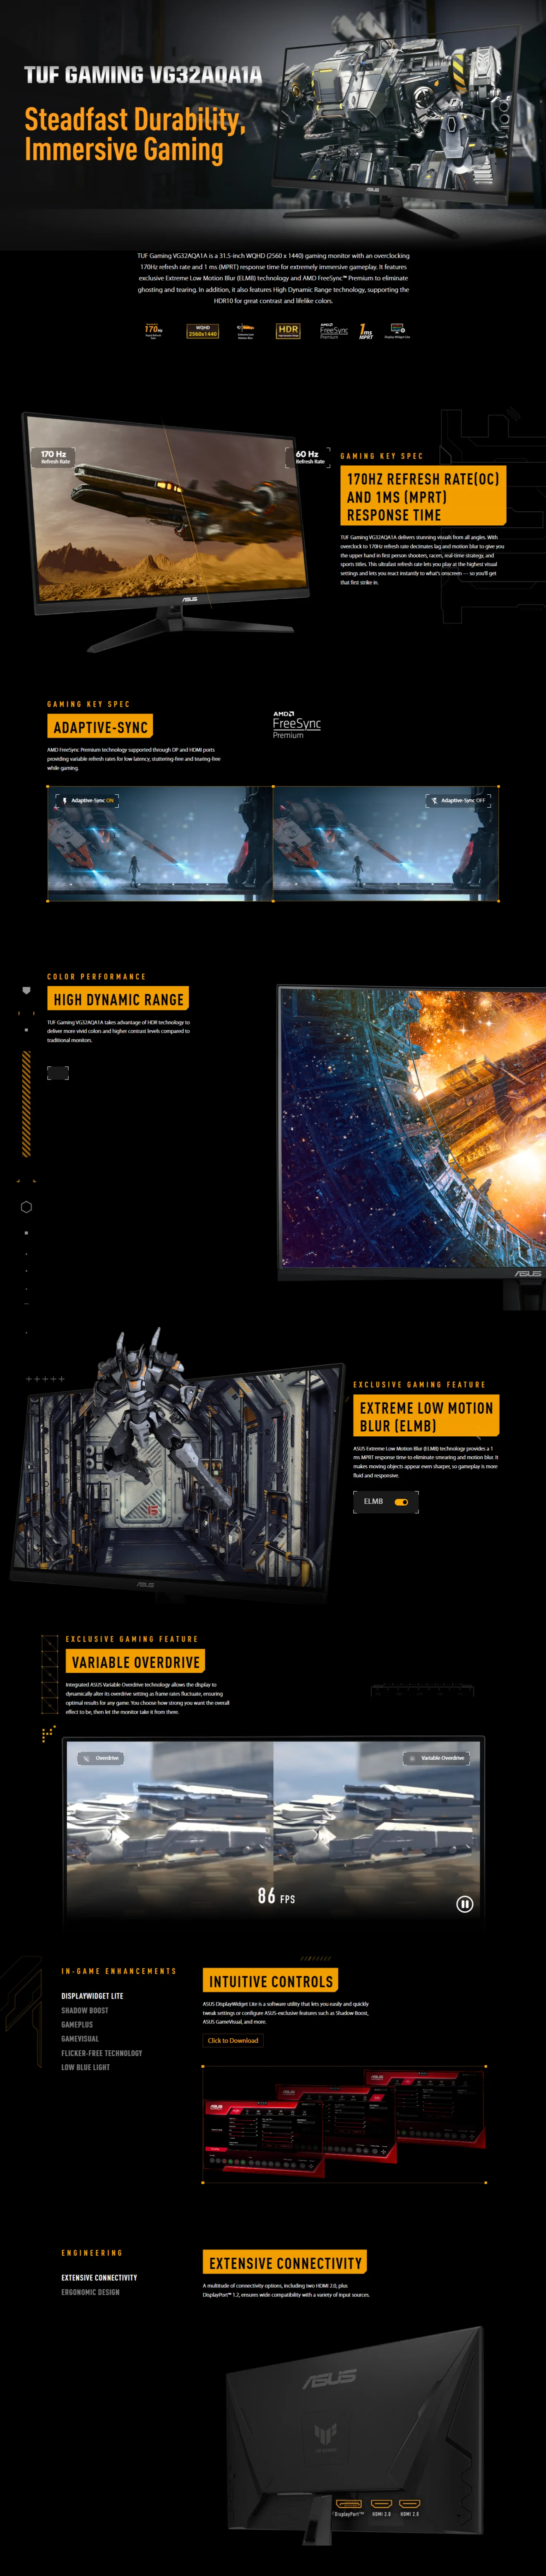
Task: Click the 1ms MPRT feature icon
Action: tap(366, 331)
